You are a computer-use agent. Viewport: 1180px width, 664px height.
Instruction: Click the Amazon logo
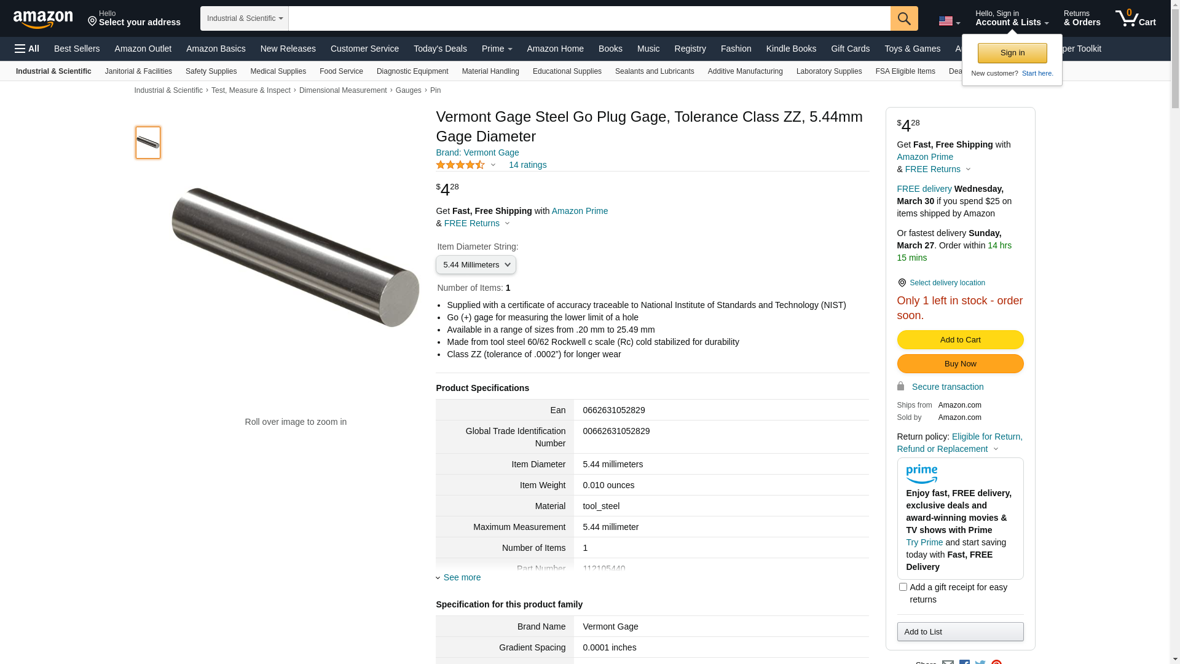(43, 19)
